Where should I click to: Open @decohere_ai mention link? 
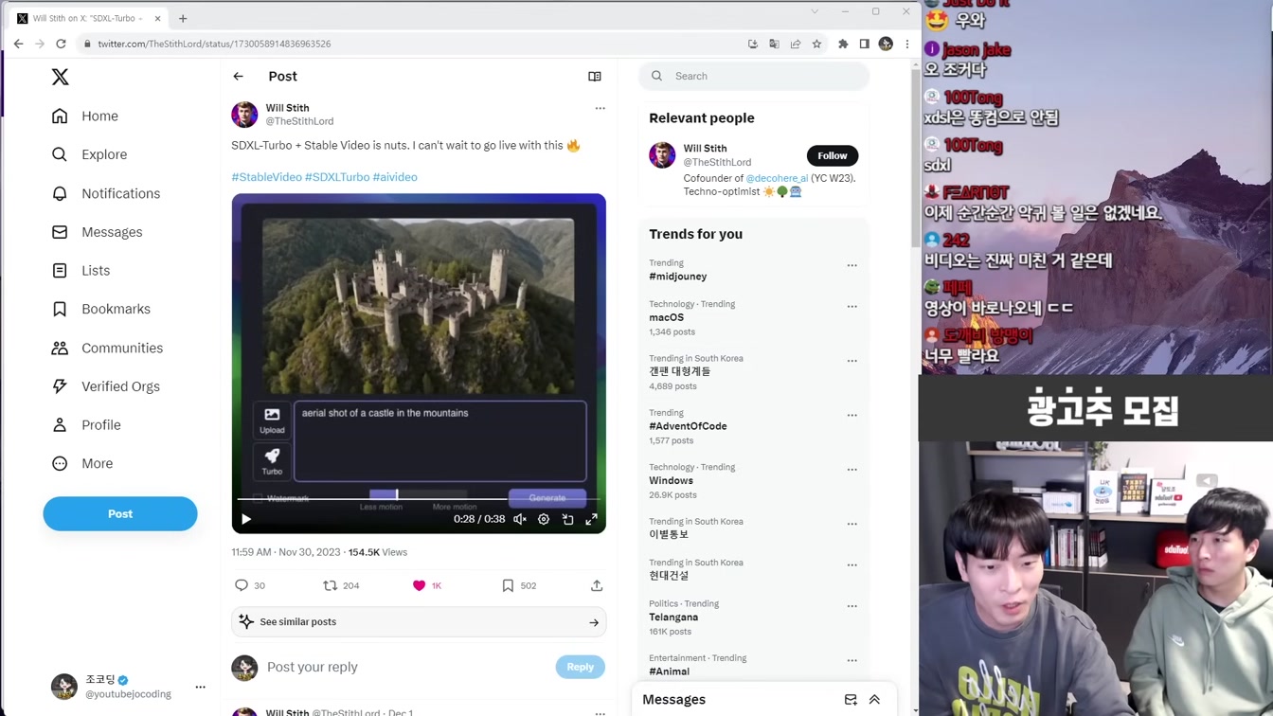777,178
